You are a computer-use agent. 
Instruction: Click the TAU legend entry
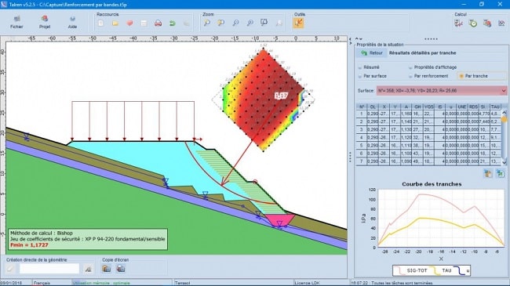tap(441, 270)
